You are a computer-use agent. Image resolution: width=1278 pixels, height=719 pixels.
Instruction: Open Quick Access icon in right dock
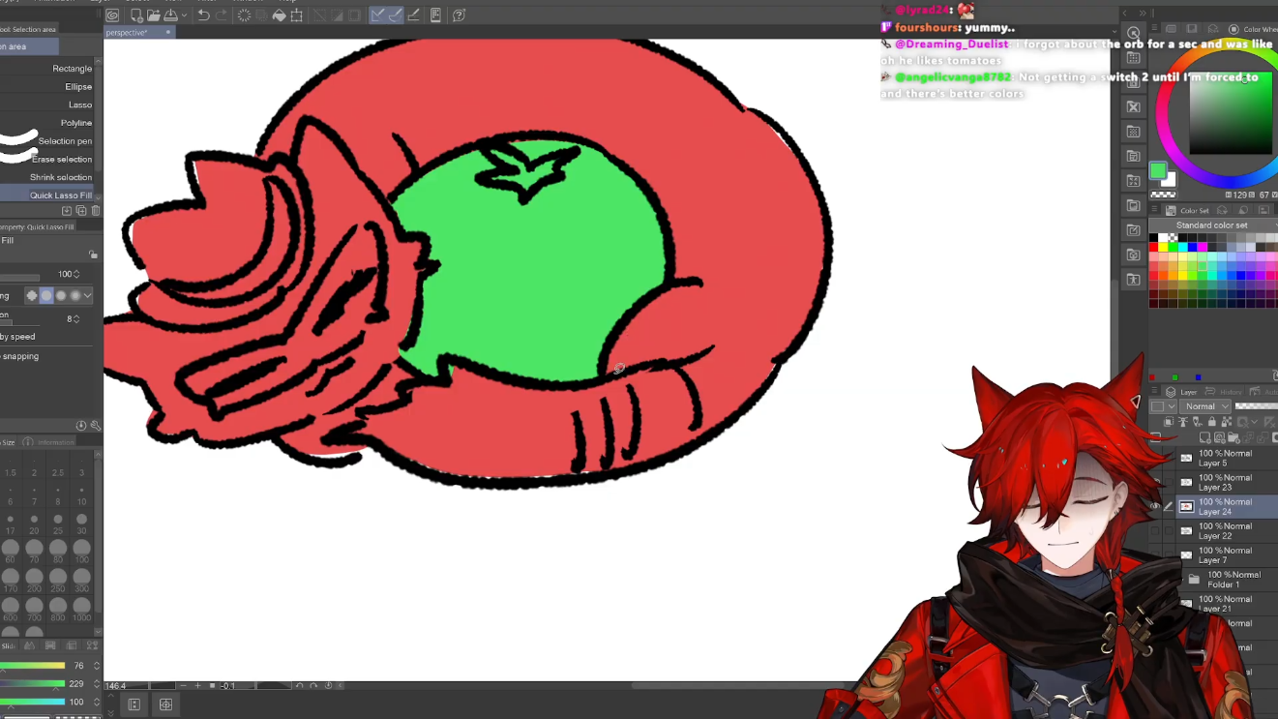coord(1134,33)
